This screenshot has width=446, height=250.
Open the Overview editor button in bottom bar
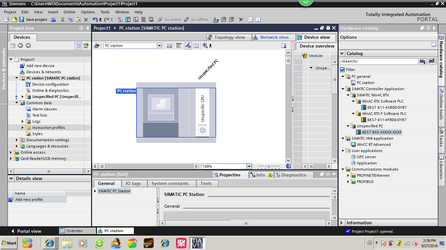tap(78, 231)
